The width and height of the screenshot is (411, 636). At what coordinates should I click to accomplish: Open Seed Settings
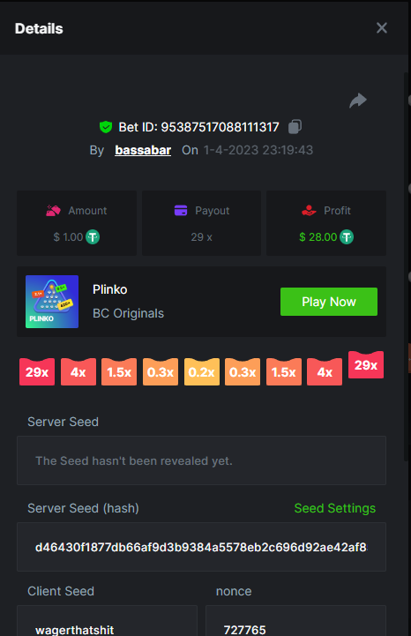tap(335, 508)
